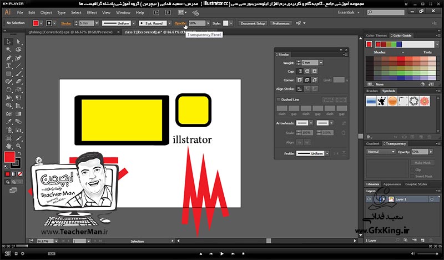444x260 pixels.
Task: Select the Magic Wand tool
Action: coord(9,50)
